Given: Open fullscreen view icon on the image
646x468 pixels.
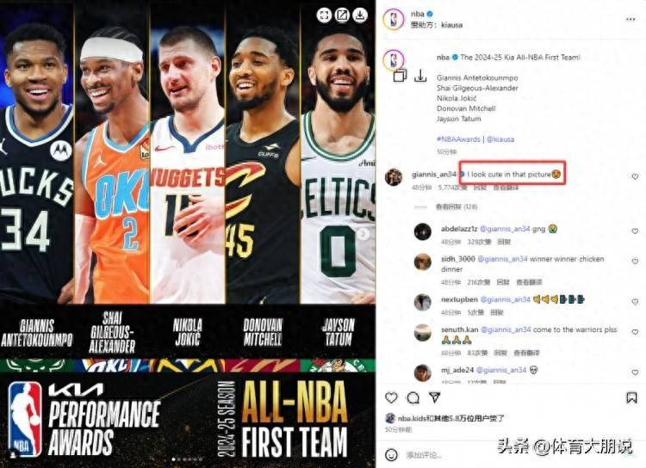Looking at the screenshot, I should point(324,15).
